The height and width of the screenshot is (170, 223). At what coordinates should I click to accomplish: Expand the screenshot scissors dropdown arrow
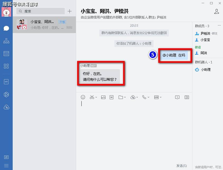coord(96,97)
